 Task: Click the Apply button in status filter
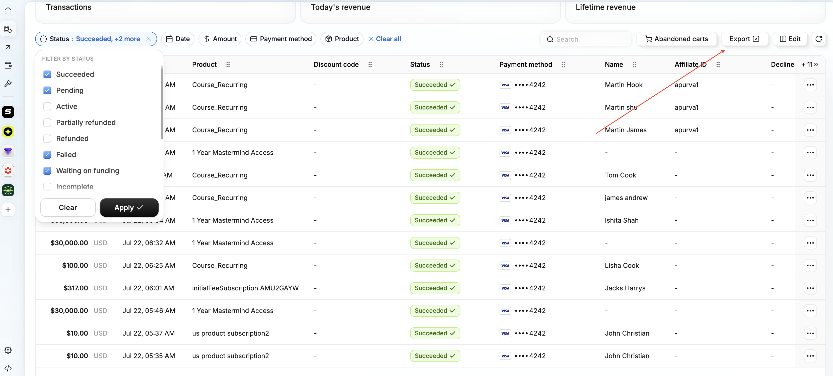click(x=129, y=208)
